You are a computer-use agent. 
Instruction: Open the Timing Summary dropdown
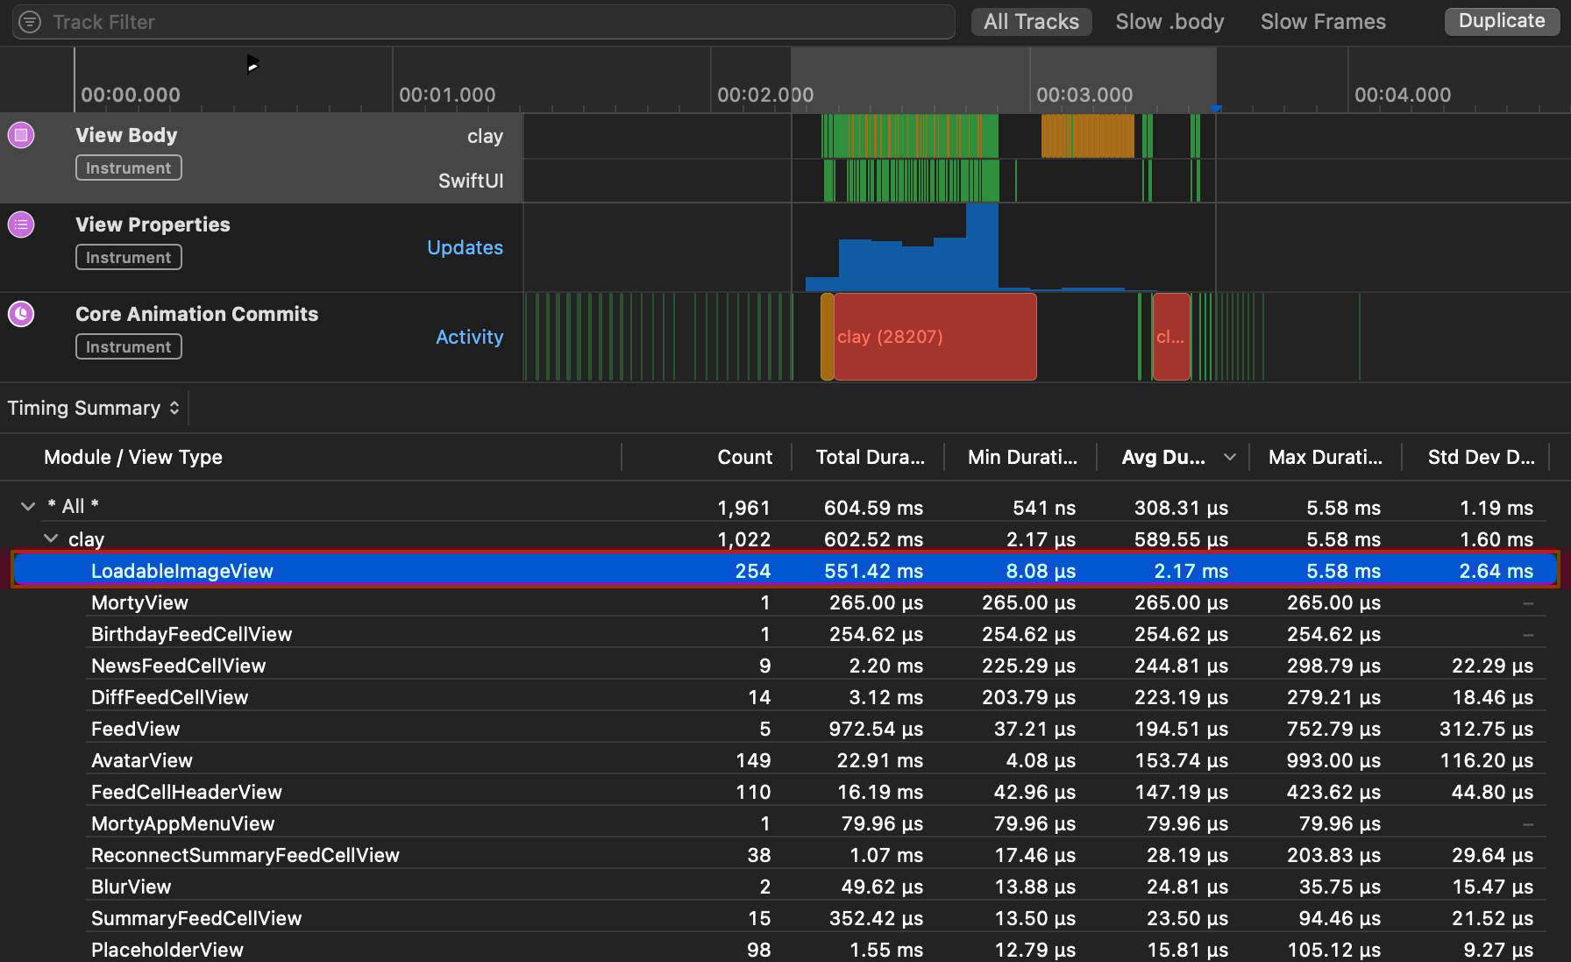pos(93,408)
